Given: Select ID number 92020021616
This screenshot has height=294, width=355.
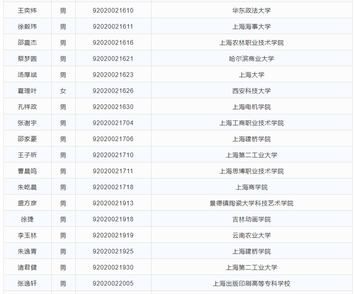Looking at the screenshot, I should [x=113, y=43].
